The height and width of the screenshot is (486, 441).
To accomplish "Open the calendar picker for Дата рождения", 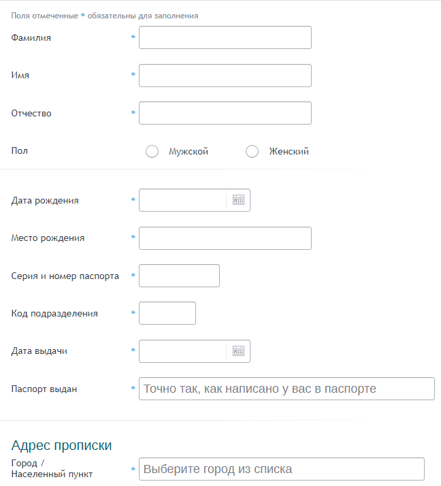I will click(x=238, y=200).
